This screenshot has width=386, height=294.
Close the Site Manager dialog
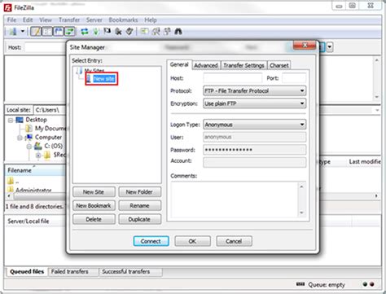click(x=305, y=46)
